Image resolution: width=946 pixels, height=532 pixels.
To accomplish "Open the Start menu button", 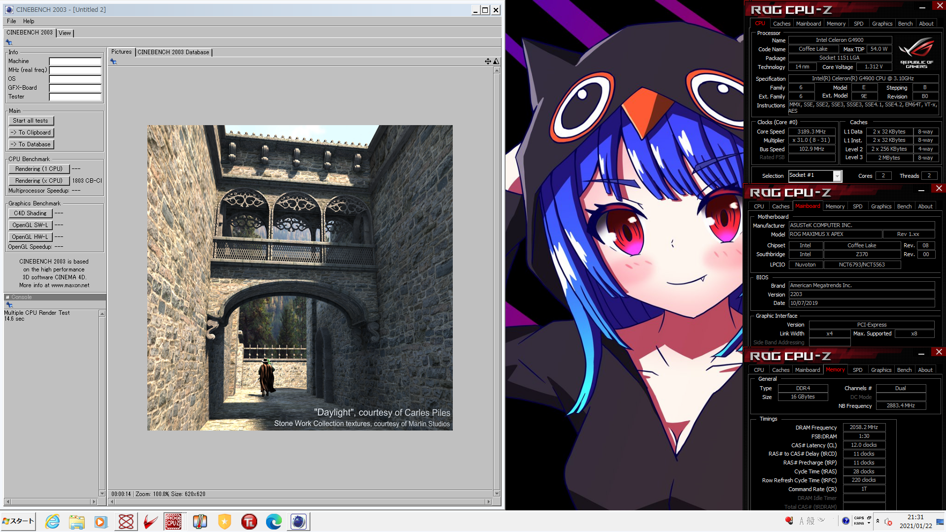I will click(18, 521).
